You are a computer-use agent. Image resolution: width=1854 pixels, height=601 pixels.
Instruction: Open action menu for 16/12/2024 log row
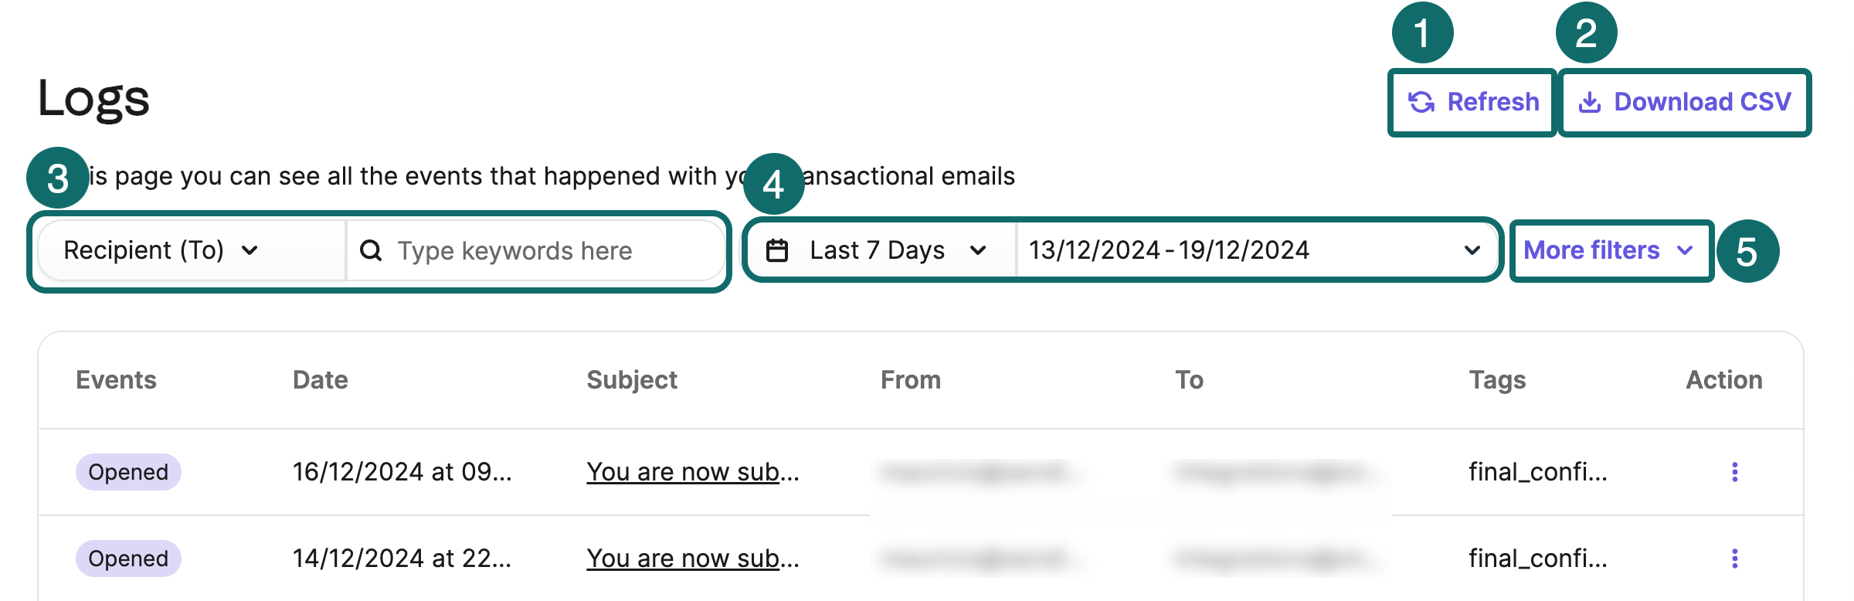pos(1734,472)
